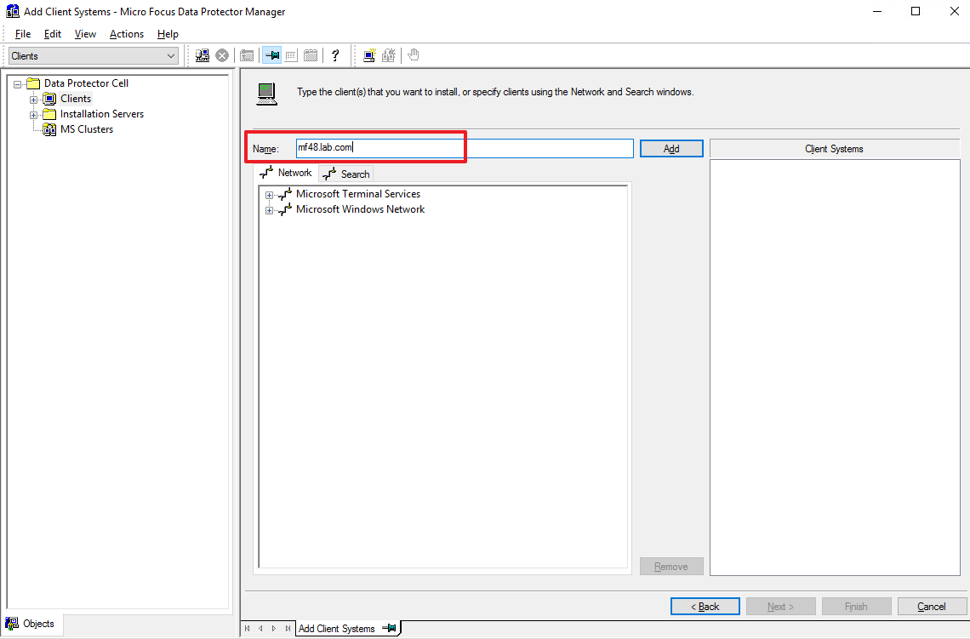Select the Microsoft Terminal Services row
970x639 pixels.
click(358, 194)
